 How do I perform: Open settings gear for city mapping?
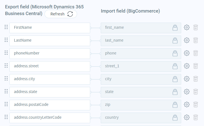tap(187, 79)
